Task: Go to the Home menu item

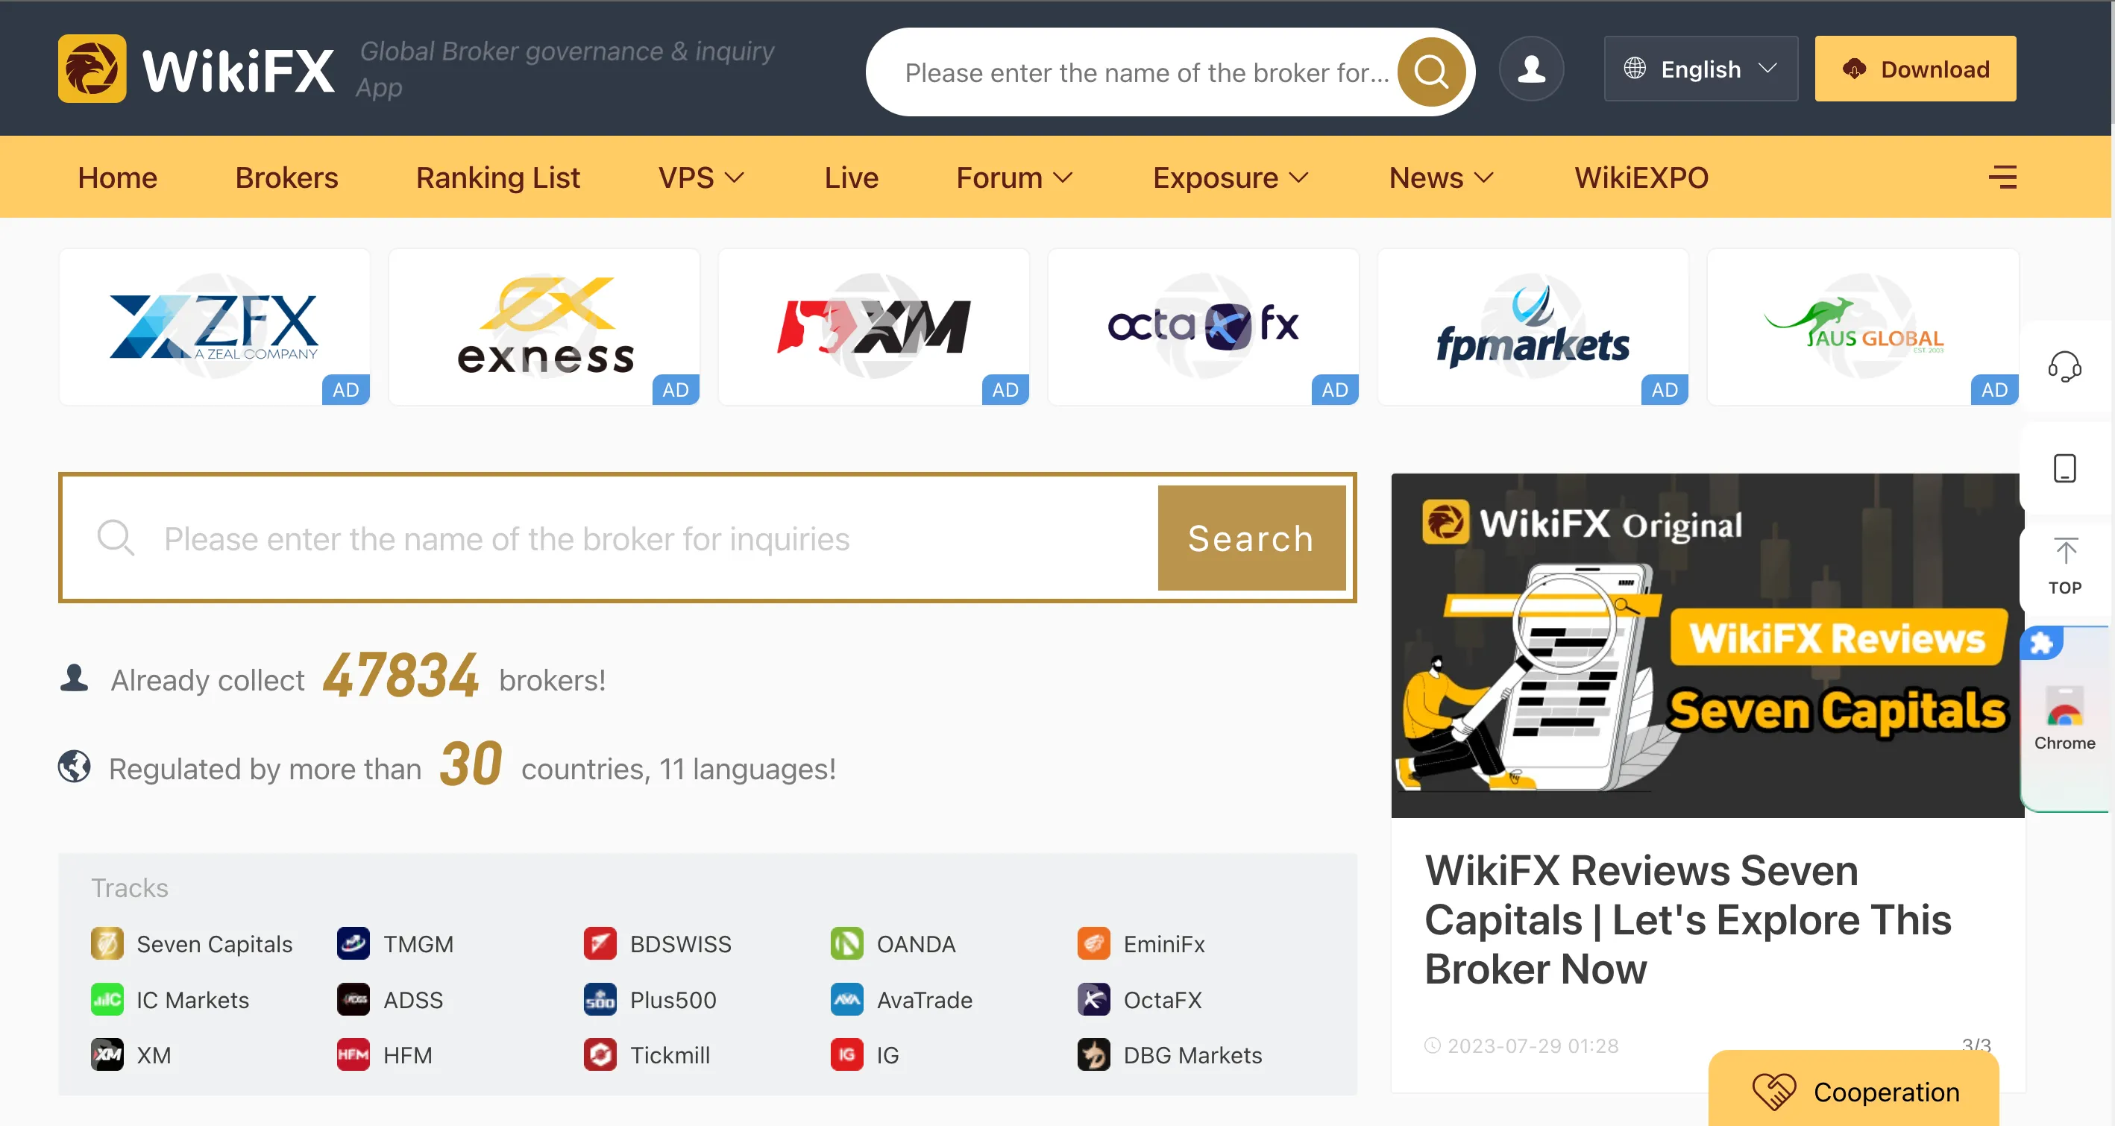Action: tap(117, 177)
